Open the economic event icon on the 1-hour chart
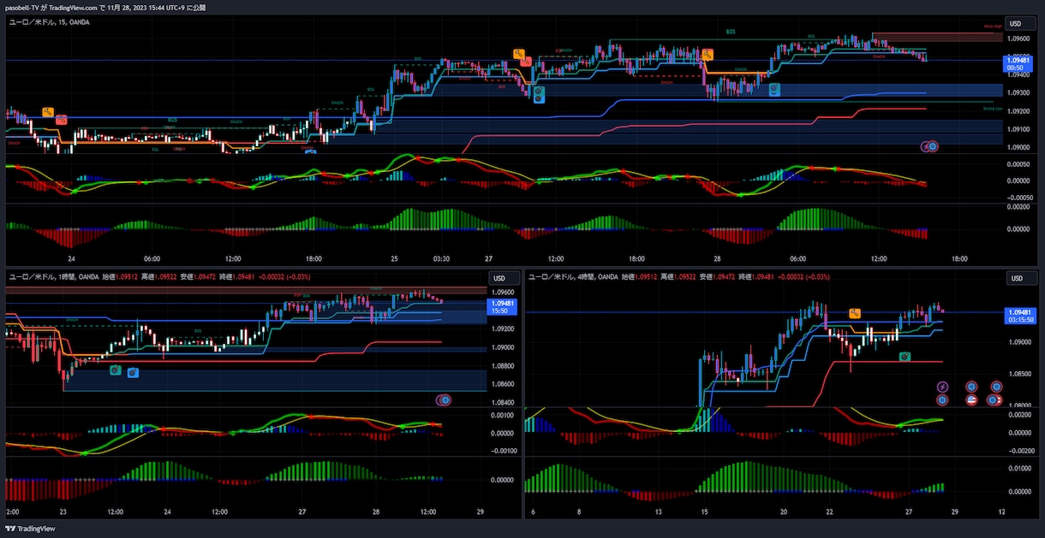The image size is (1045, 538). [445, 399]
